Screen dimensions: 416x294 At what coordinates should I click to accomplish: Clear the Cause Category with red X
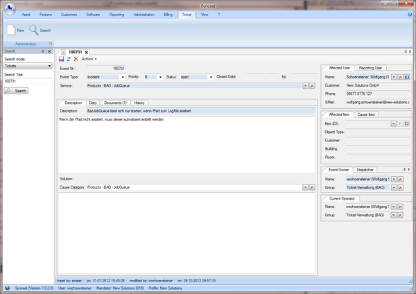pos(312,187)
